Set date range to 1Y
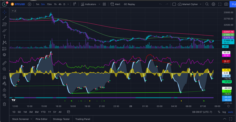This screenshot has width=236, height=122. click(49, 112)
